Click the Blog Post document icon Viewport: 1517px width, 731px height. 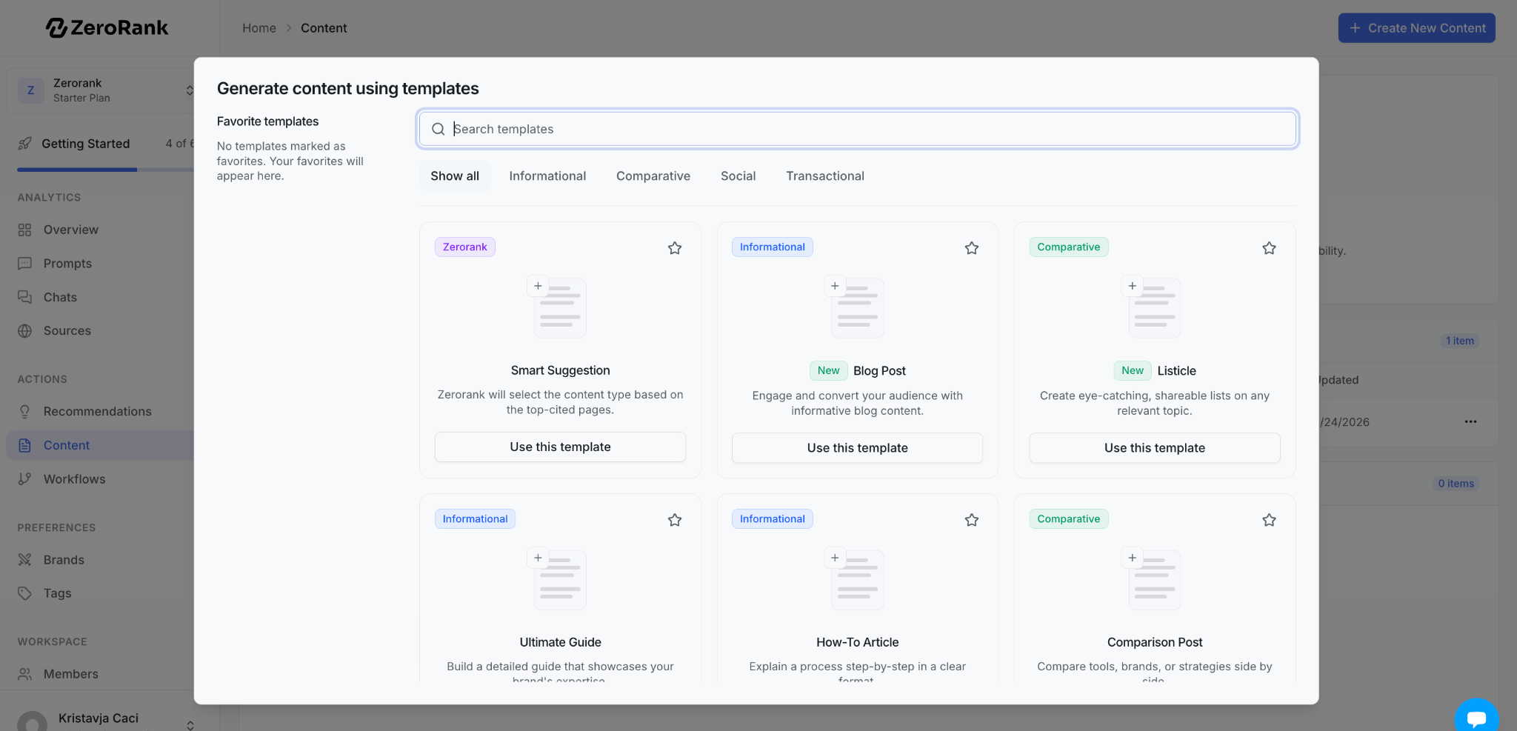pos(857,307)
